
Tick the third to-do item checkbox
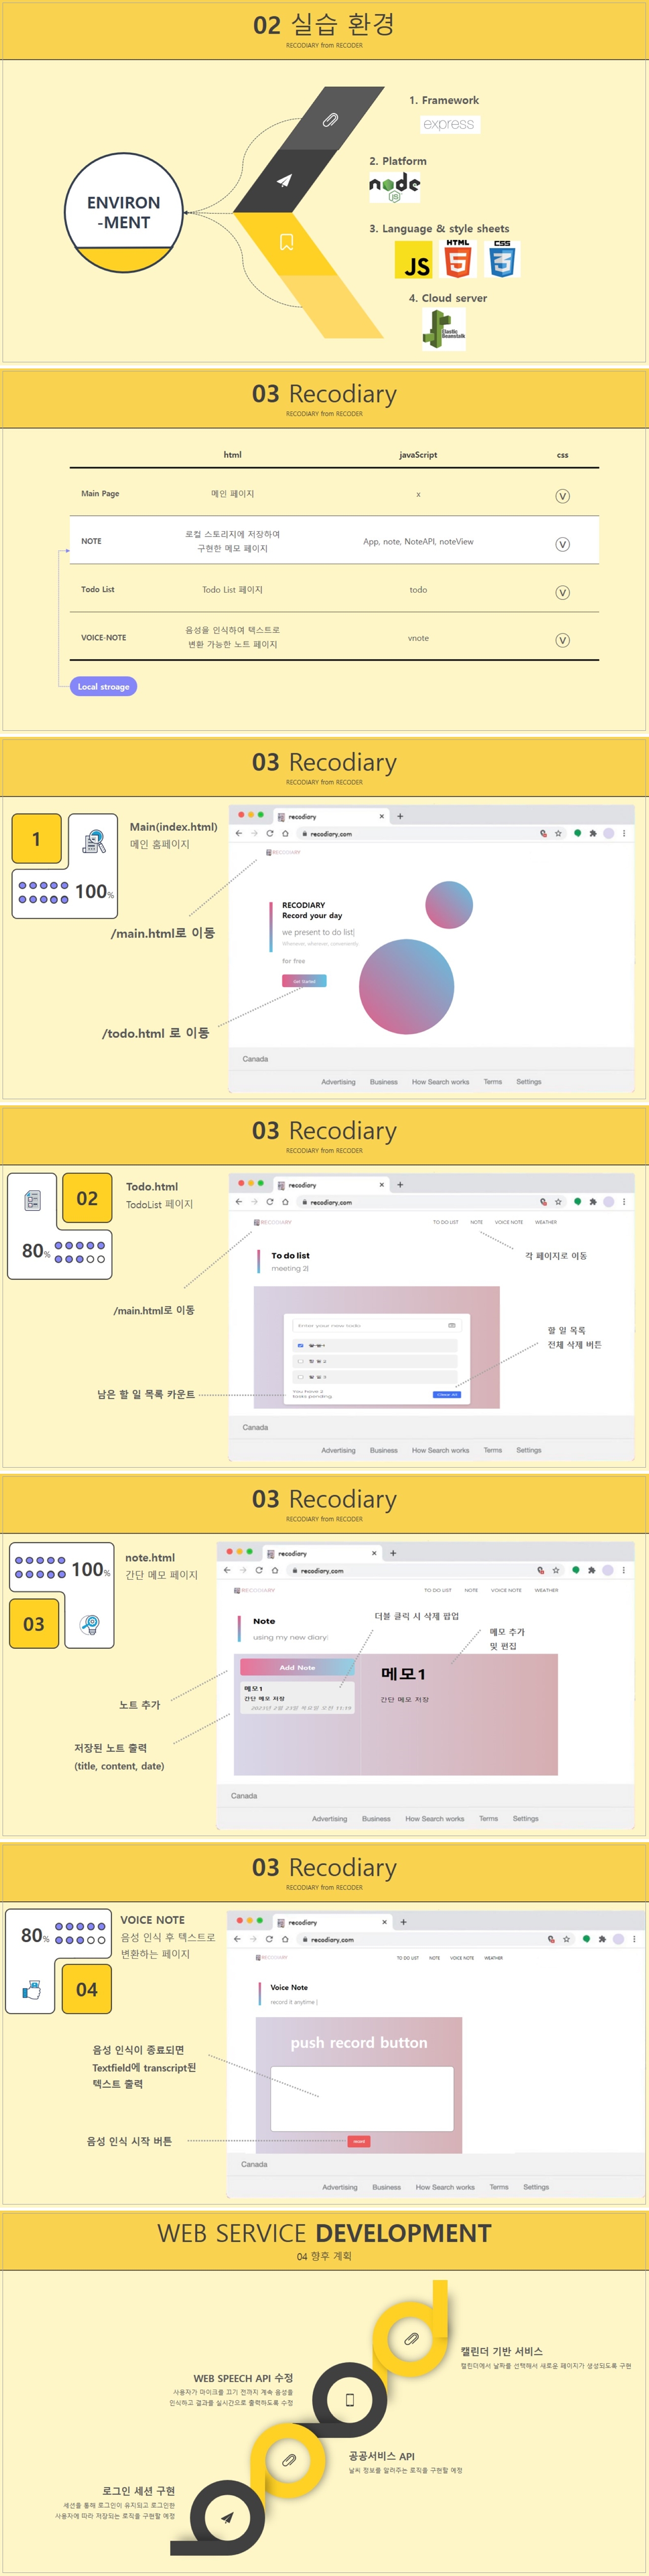point(301,1377)
